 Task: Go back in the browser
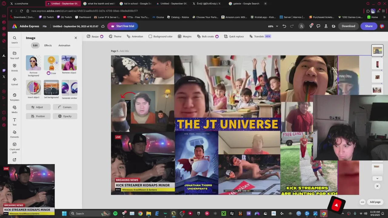coord(11,11)
